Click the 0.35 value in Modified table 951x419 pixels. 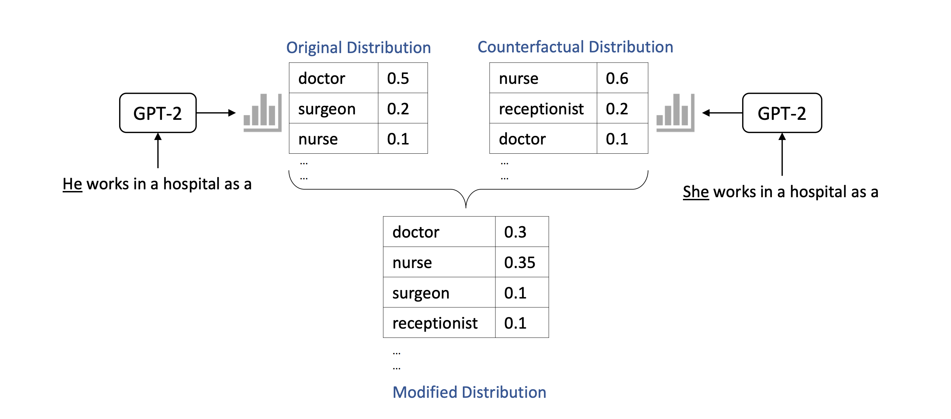[521, 262]
